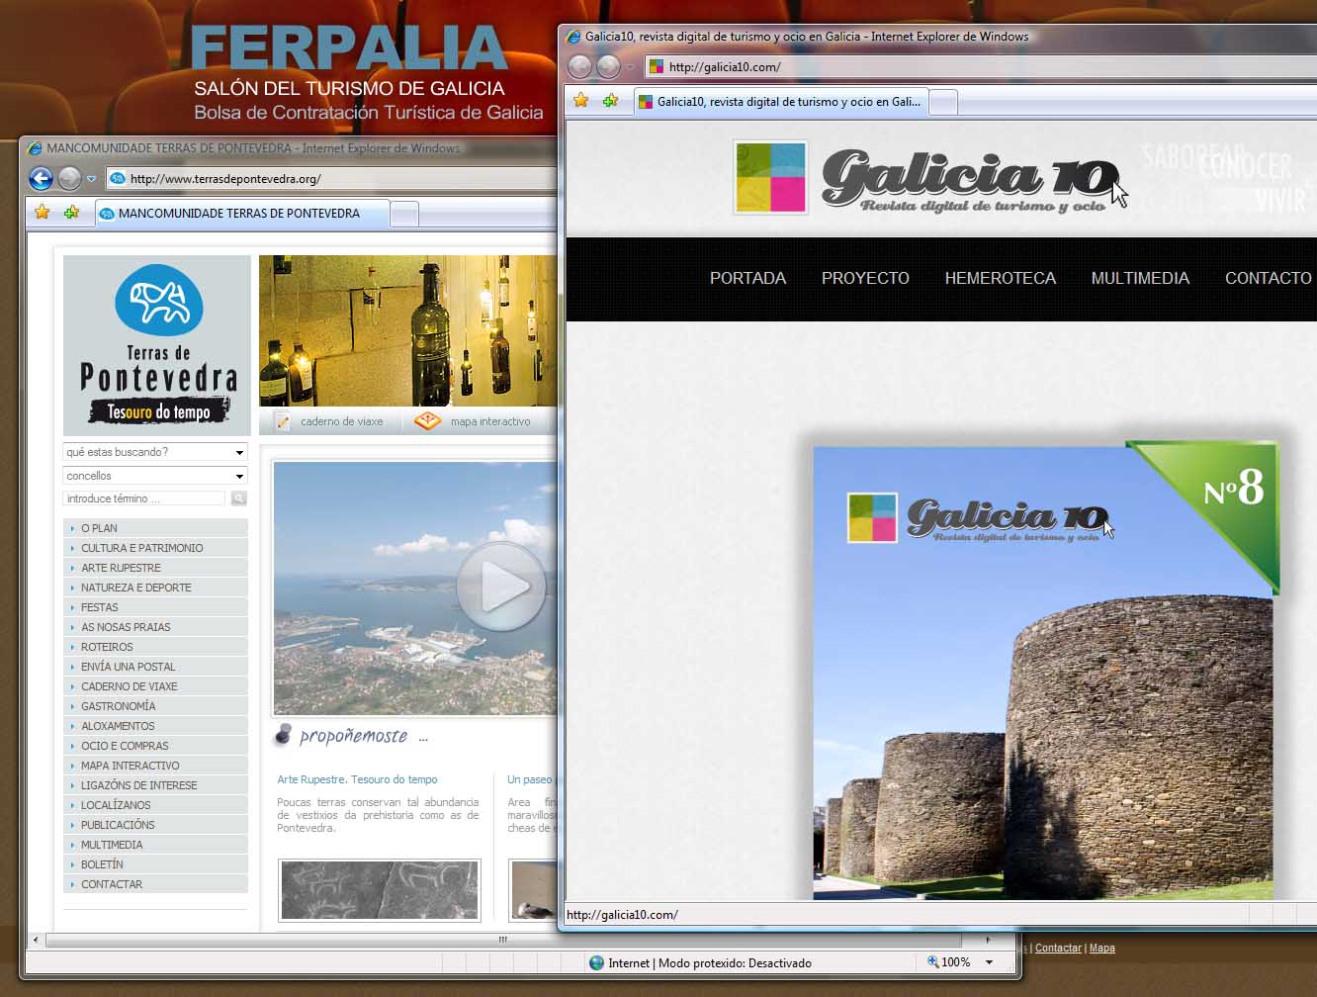
Task: Click Add to Favorites icon in Galicia10 window
Action: click(x=611, y=101)
